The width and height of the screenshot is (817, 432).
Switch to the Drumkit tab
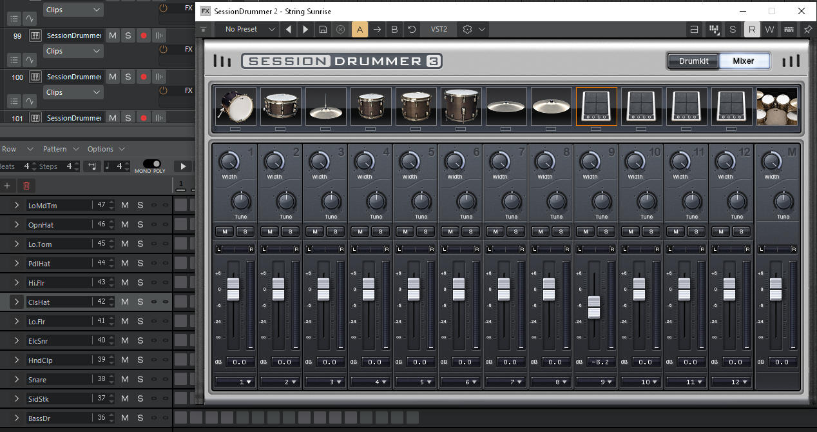coord(693,61)
